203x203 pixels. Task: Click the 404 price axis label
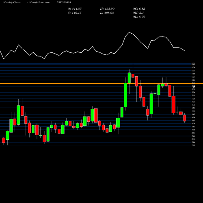coord(193,123)
